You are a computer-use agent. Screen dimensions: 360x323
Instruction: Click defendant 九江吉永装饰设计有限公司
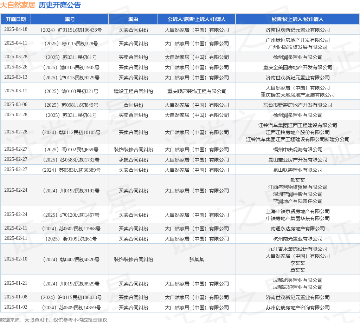[297, 249]
